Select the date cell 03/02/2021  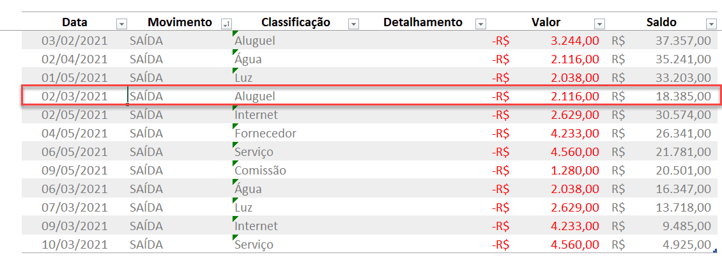tap(74, 40)
